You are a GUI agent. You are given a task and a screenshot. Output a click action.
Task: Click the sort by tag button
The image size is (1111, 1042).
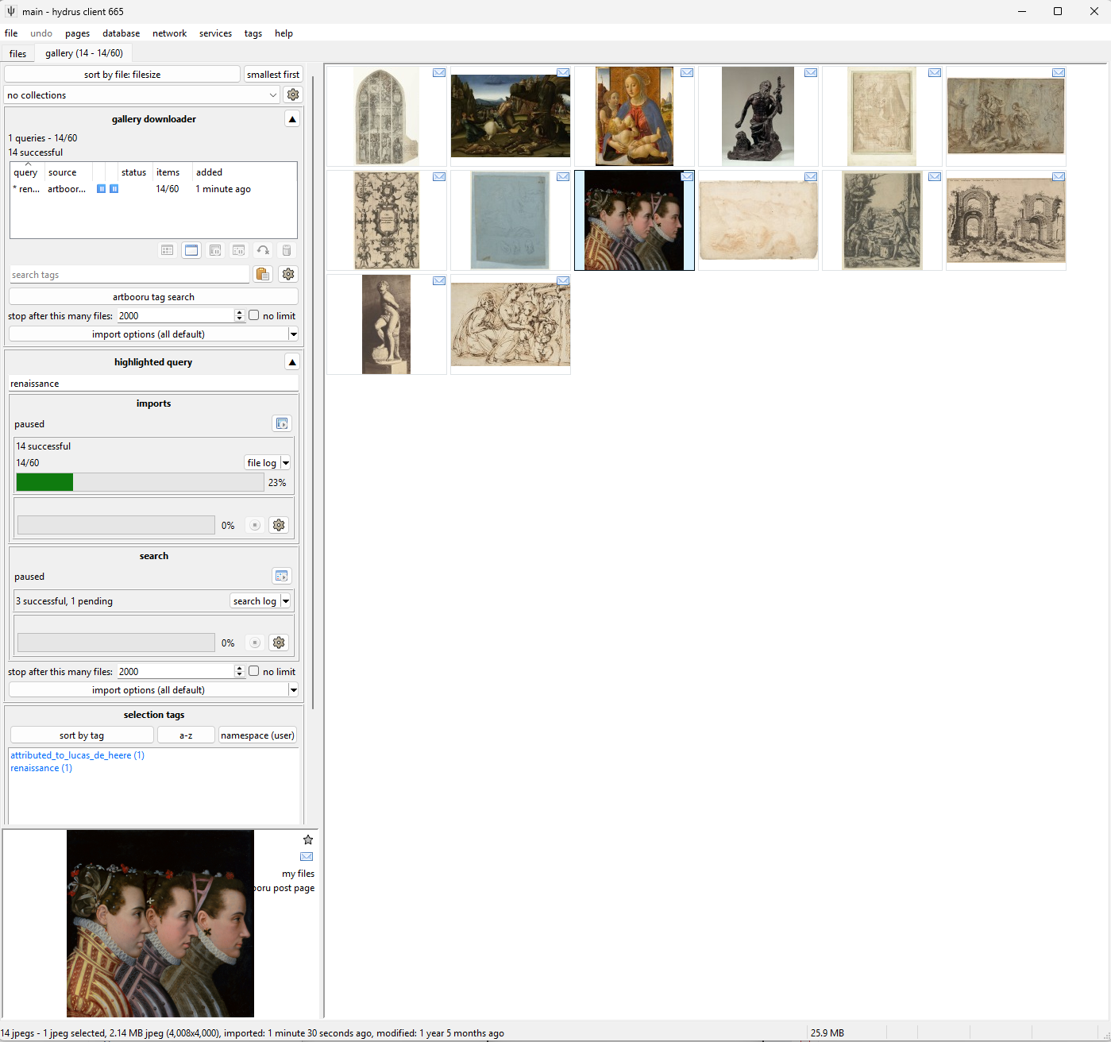tap(82, 735)
